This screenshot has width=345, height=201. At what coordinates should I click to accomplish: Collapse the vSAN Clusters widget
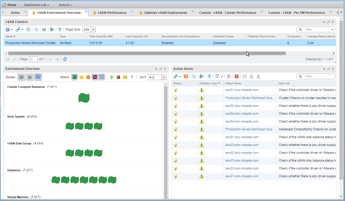(324, 22)
